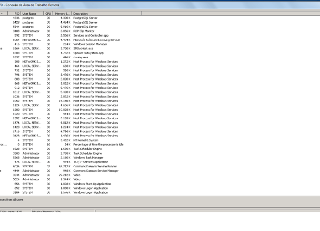Select Host Process row using 10.028 K memory
This screenshot has height=231, width=320.
[70, 109]
